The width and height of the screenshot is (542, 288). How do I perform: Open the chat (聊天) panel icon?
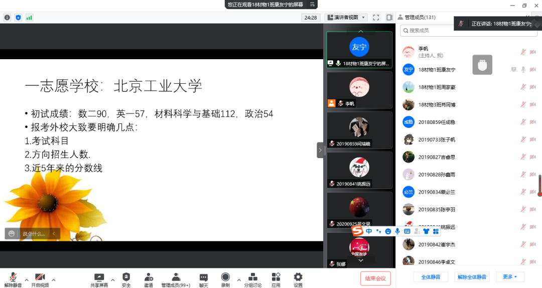pos(203,277)
